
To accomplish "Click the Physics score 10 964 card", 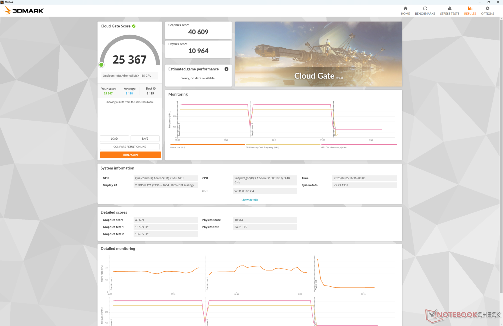I will [198, 49].
